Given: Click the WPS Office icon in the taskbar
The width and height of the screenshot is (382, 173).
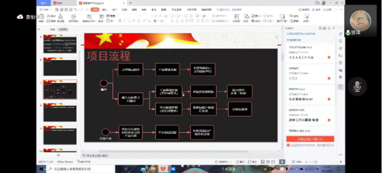Looking at the screenshot, I should coord(163,169).
